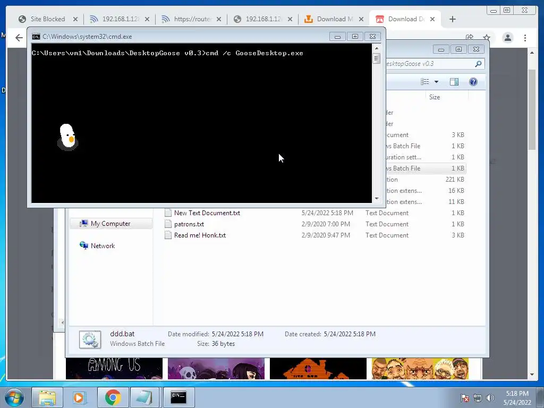This screenshot has height=408, width=544.
Task: Open the second 192.168.1.12 tab with globe icon
Action: (x=263, y=19)
